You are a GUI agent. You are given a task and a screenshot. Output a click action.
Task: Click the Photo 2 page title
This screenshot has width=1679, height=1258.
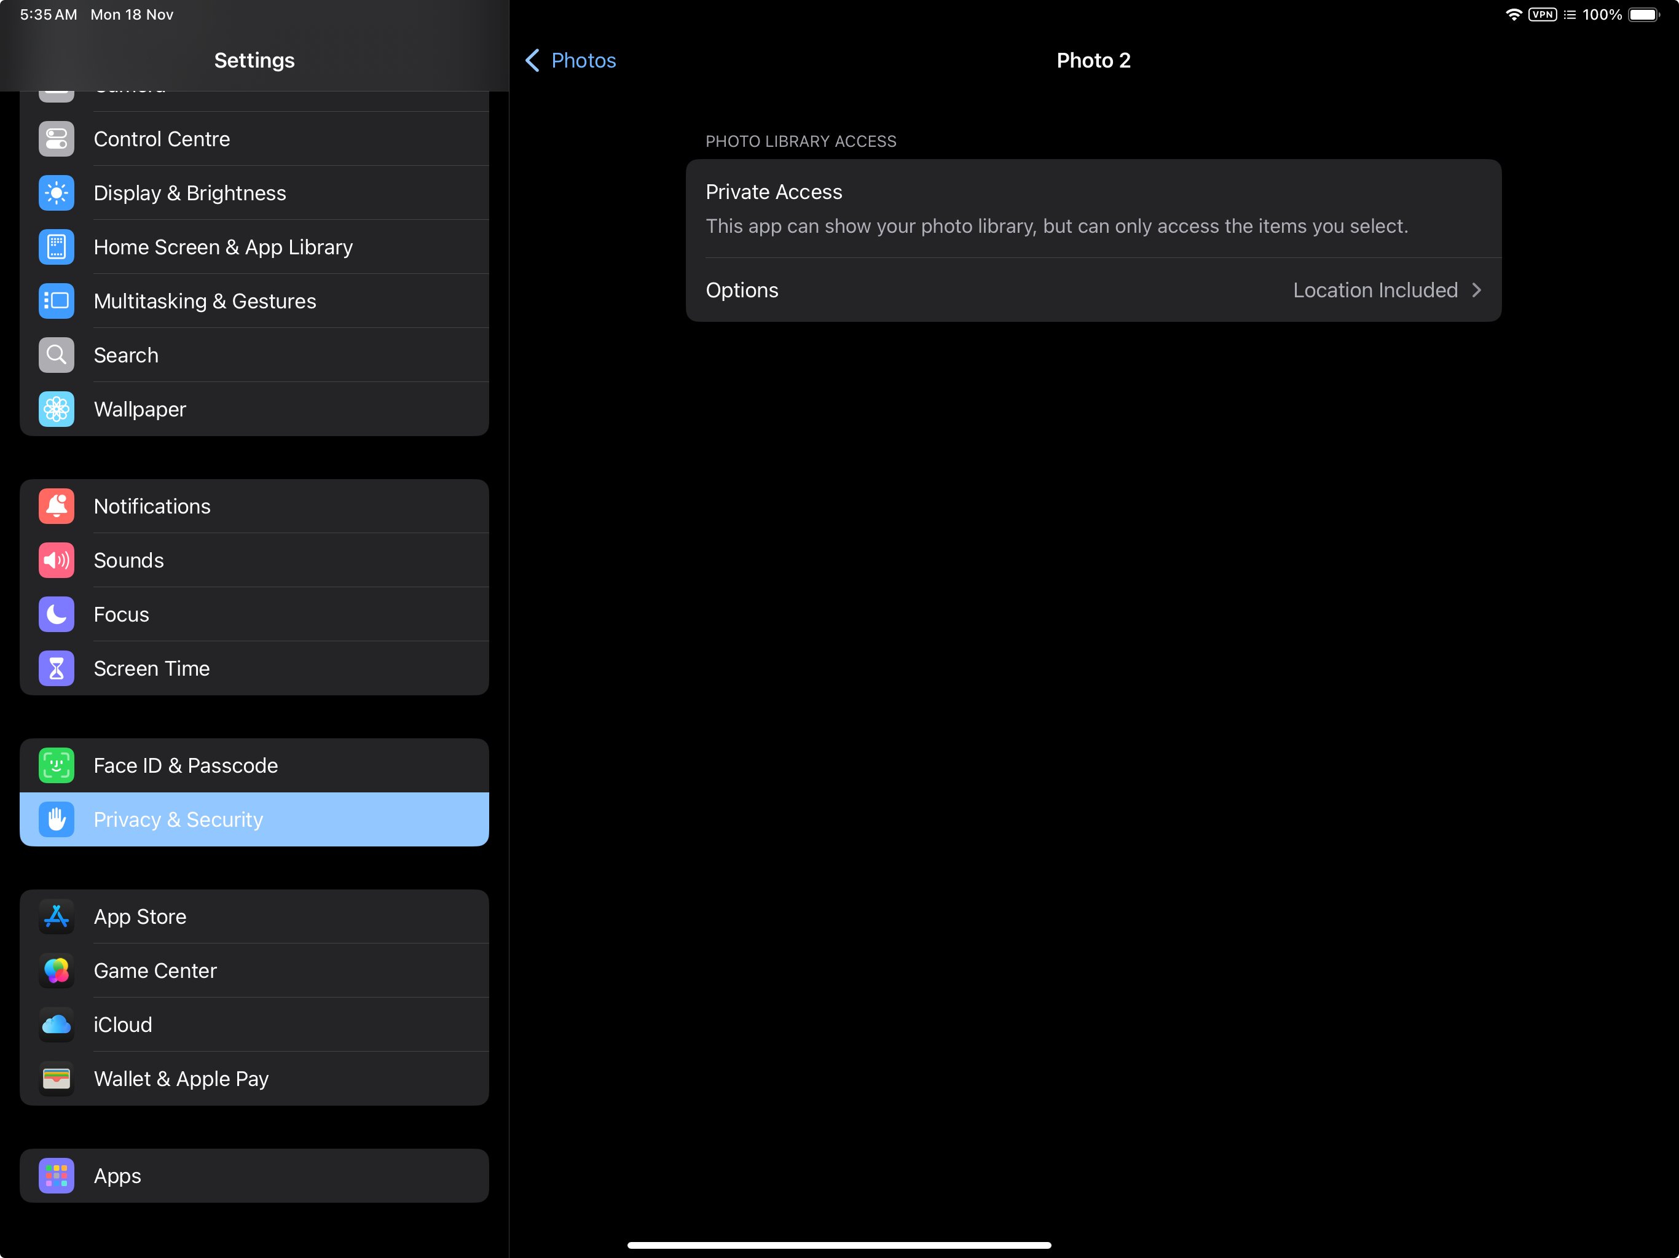(1093, 60)
